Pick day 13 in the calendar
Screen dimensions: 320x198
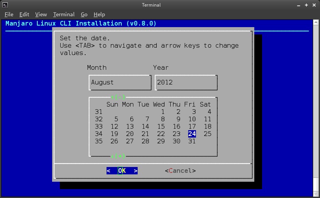tap(130, 126)
